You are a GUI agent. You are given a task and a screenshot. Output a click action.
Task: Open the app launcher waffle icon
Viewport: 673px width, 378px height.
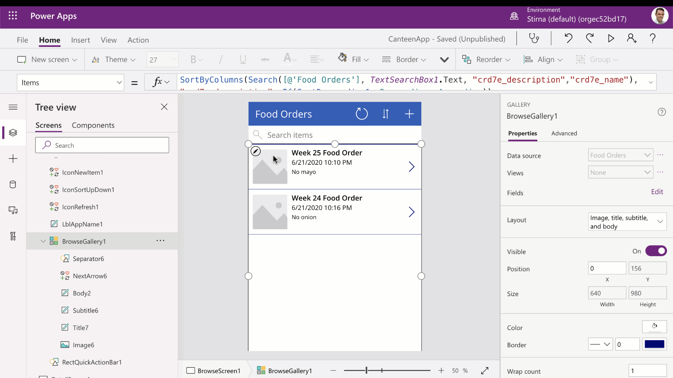pyautogui.click(x=13, y=16)
